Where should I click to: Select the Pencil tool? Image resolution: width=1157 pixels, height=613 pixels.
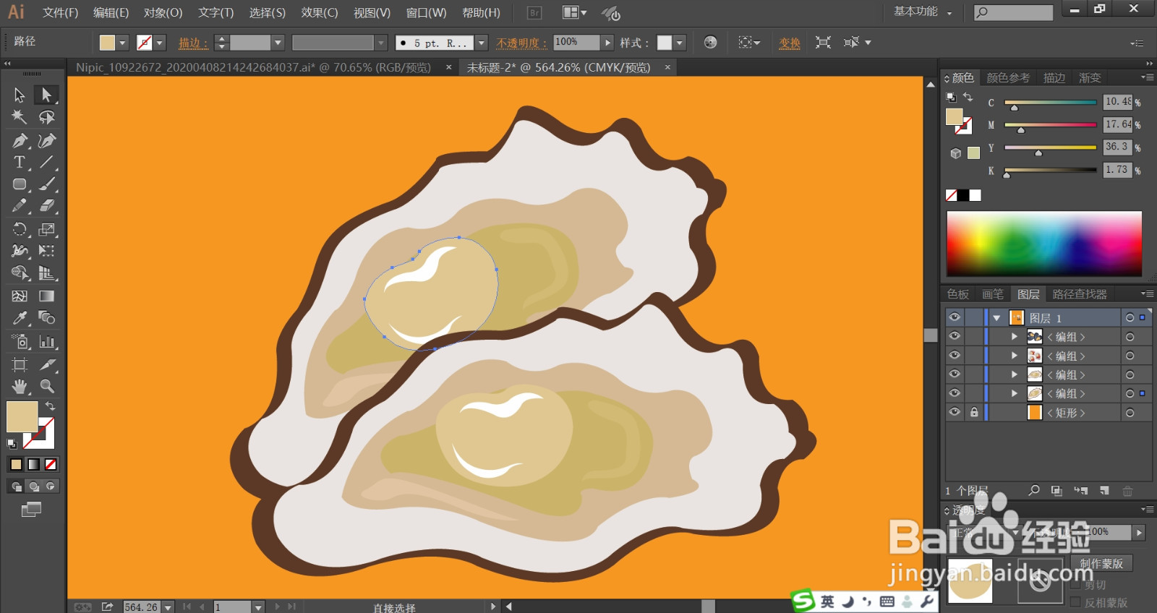pos(20,206)
